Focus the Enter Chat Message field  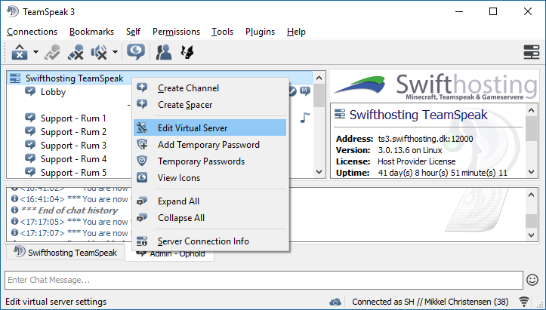click(264, 280)
